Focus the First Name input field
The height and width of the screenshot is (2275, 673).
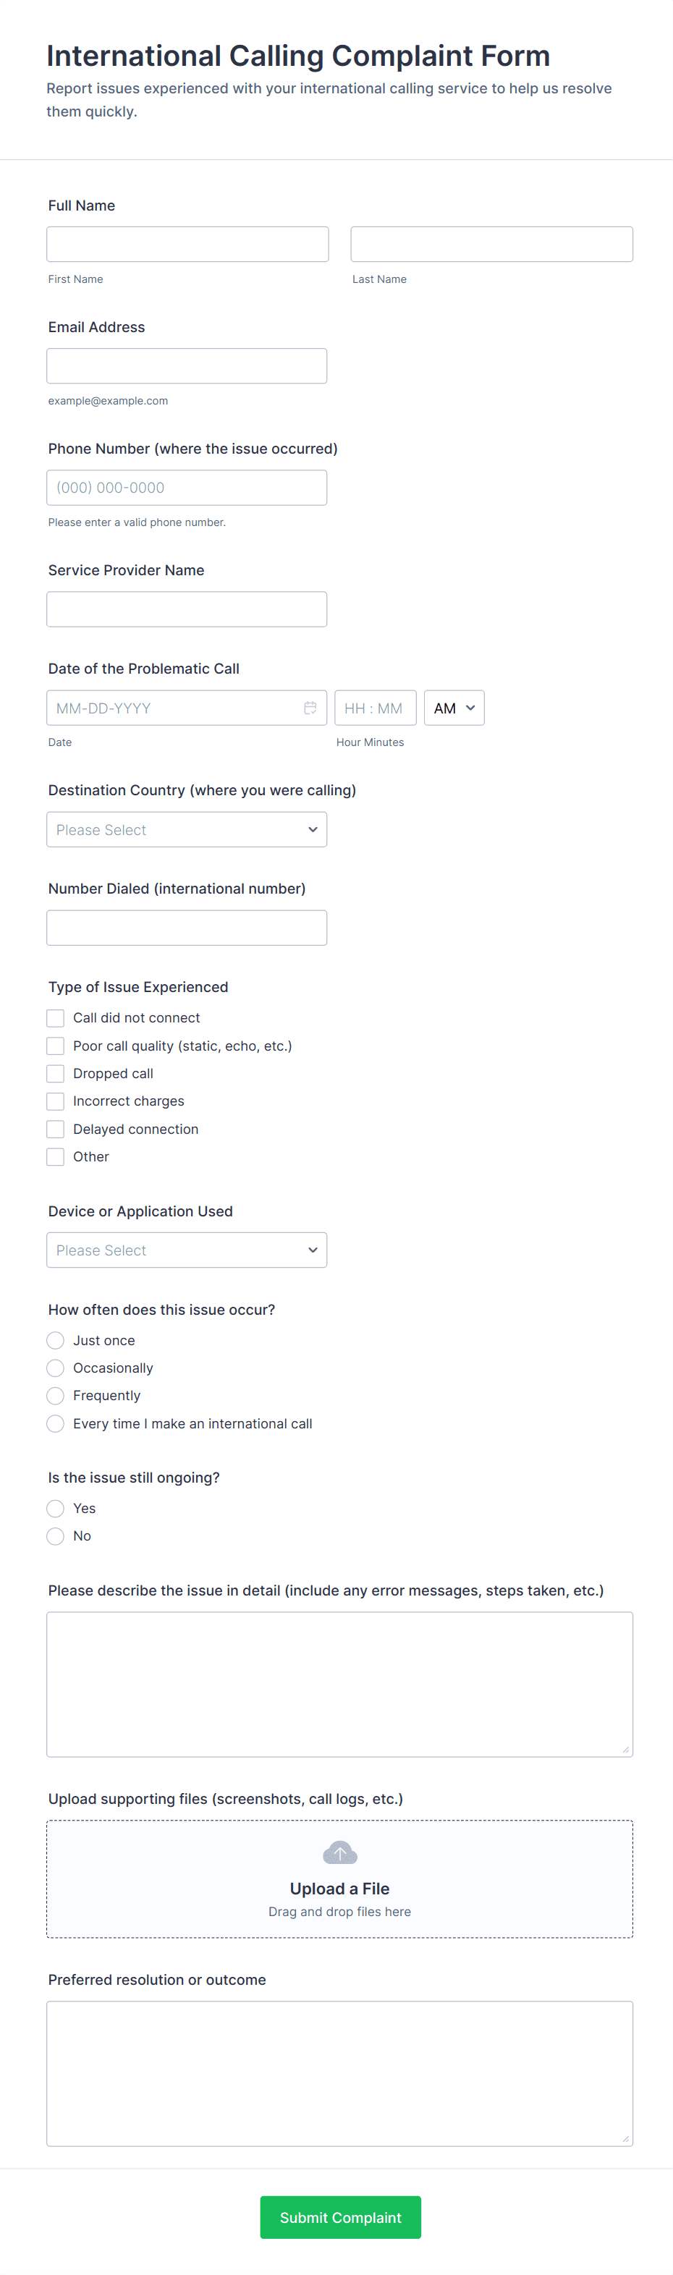coord(187,244)
